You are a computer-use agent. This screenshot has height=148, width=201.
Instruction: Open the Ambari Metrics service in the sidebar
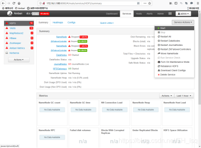pos(17,48)
